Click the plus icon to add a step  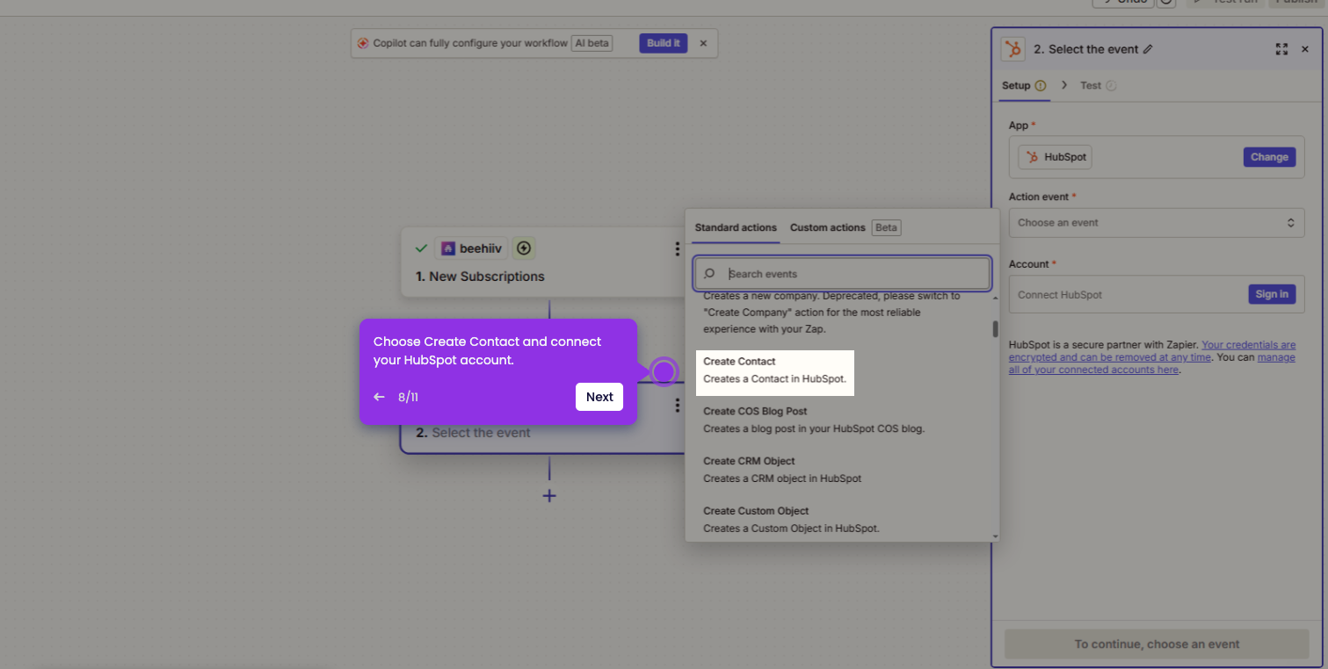(x=549, y=496)
